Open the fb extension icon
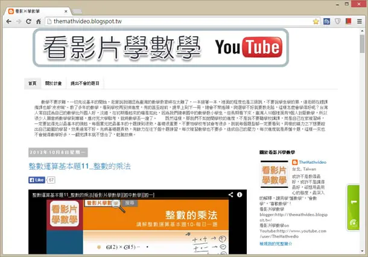Screen dimensions: 368x257 (326, 22)
